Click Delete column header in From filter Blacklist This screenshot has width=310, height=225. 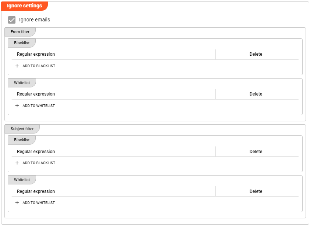256,54
